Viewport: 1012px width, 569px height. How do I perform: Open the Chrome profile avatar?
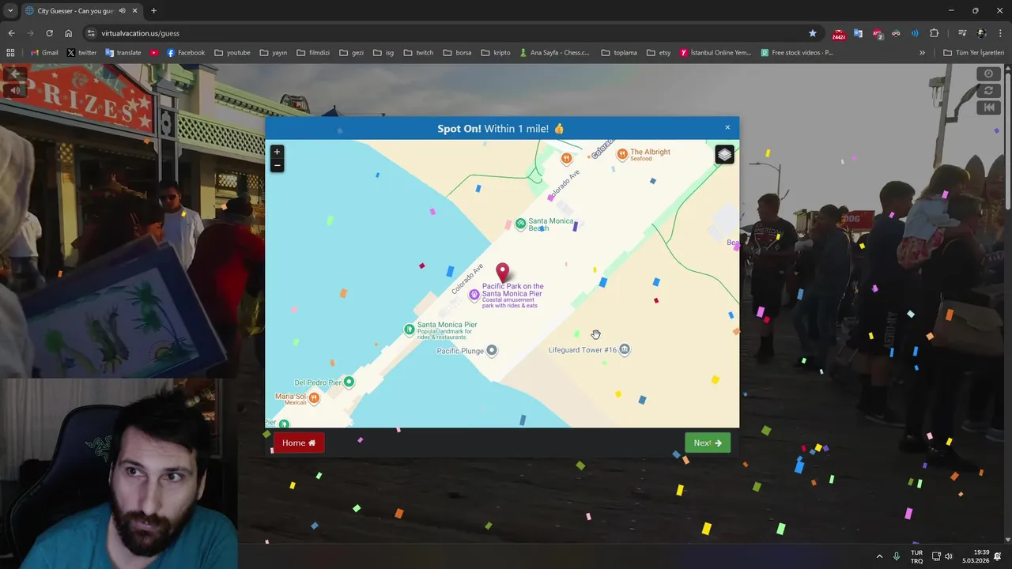pyautogui.click(x=981, y=33)
